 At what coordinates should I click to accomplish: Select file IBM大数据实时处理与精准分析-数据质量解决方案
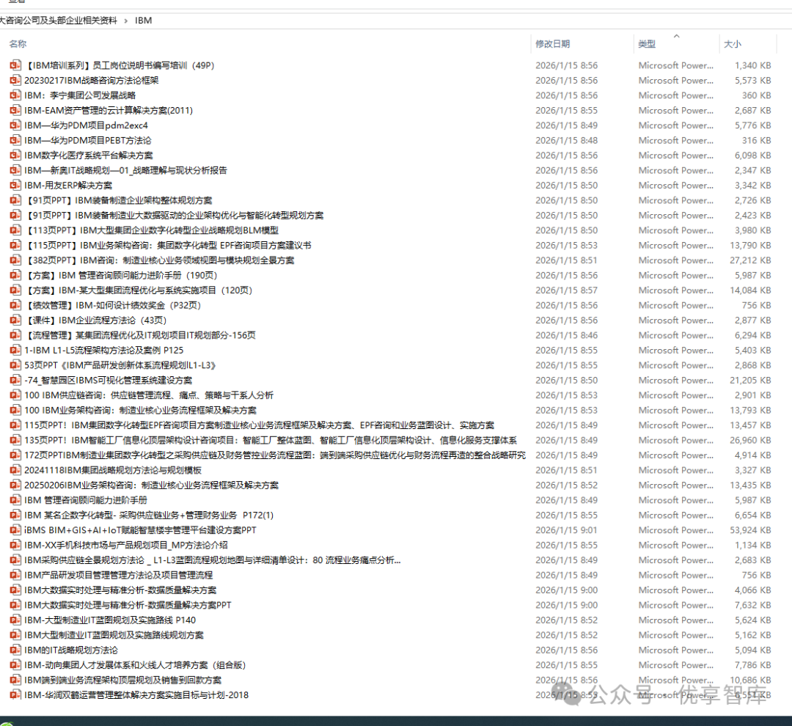coord(120,590)
